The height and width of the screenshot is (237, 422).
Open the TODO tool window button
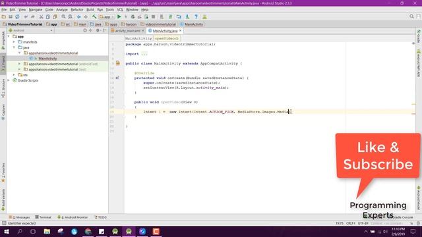[x=101, y=217]
